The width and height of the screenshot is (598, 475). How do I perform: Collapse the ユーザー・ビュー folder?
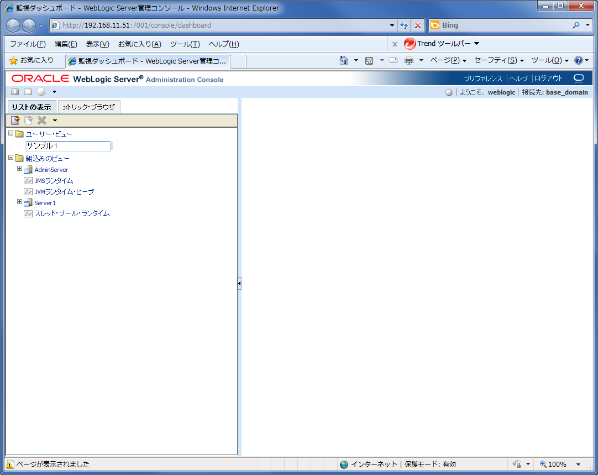11,133
